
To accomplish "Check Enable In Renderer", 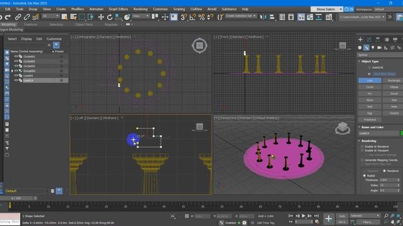I will [362, 146].
